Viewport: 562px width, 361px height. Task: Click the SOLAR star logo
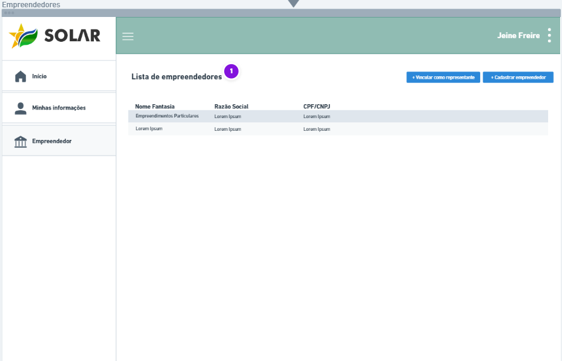[x=23, y=36]
